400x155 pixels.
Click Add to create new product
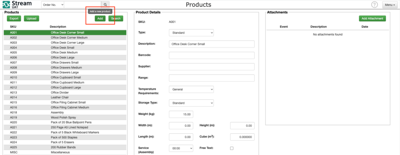(x=100, y=18)
